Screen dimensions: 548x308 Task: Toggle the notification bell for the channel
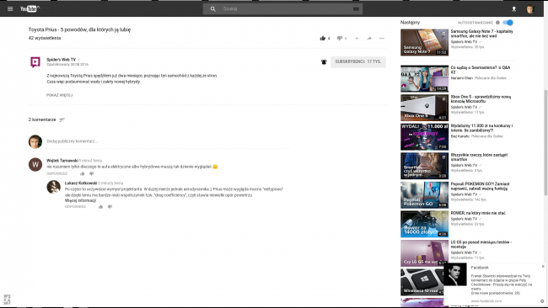click(x=324, y=62)
